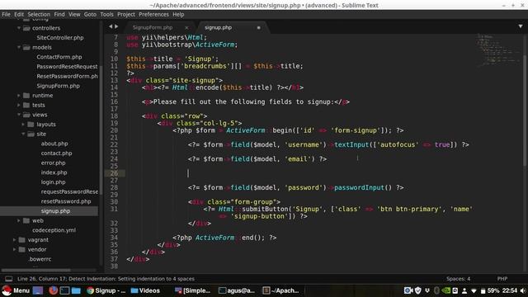
Task: Collapse the site folder
Action: [23, 134]
